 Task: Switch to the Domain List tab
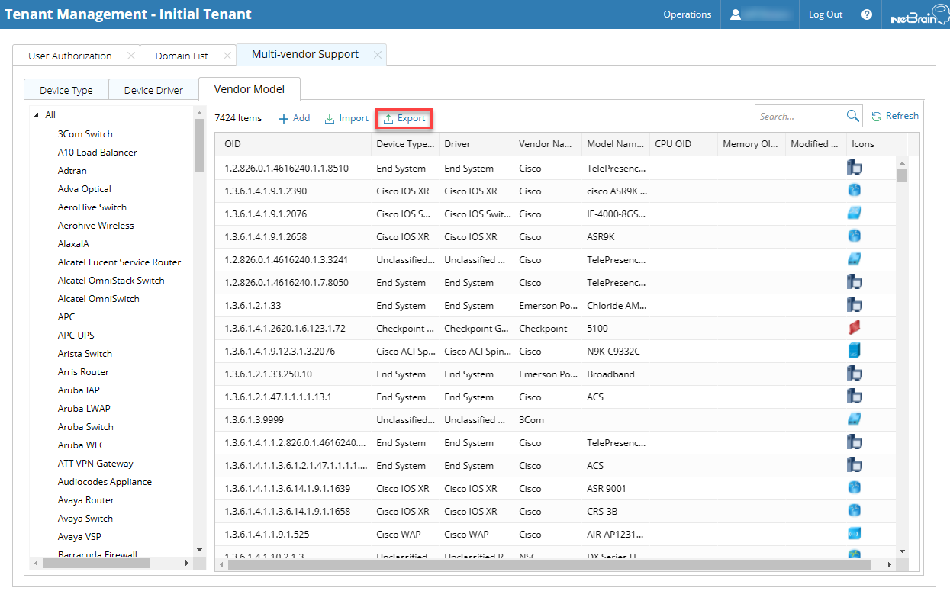pos(182,54)
